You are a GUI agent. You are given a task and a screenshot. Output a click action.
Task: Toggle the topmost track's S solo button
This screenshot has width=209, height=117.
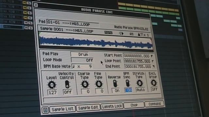click(29, 3)
